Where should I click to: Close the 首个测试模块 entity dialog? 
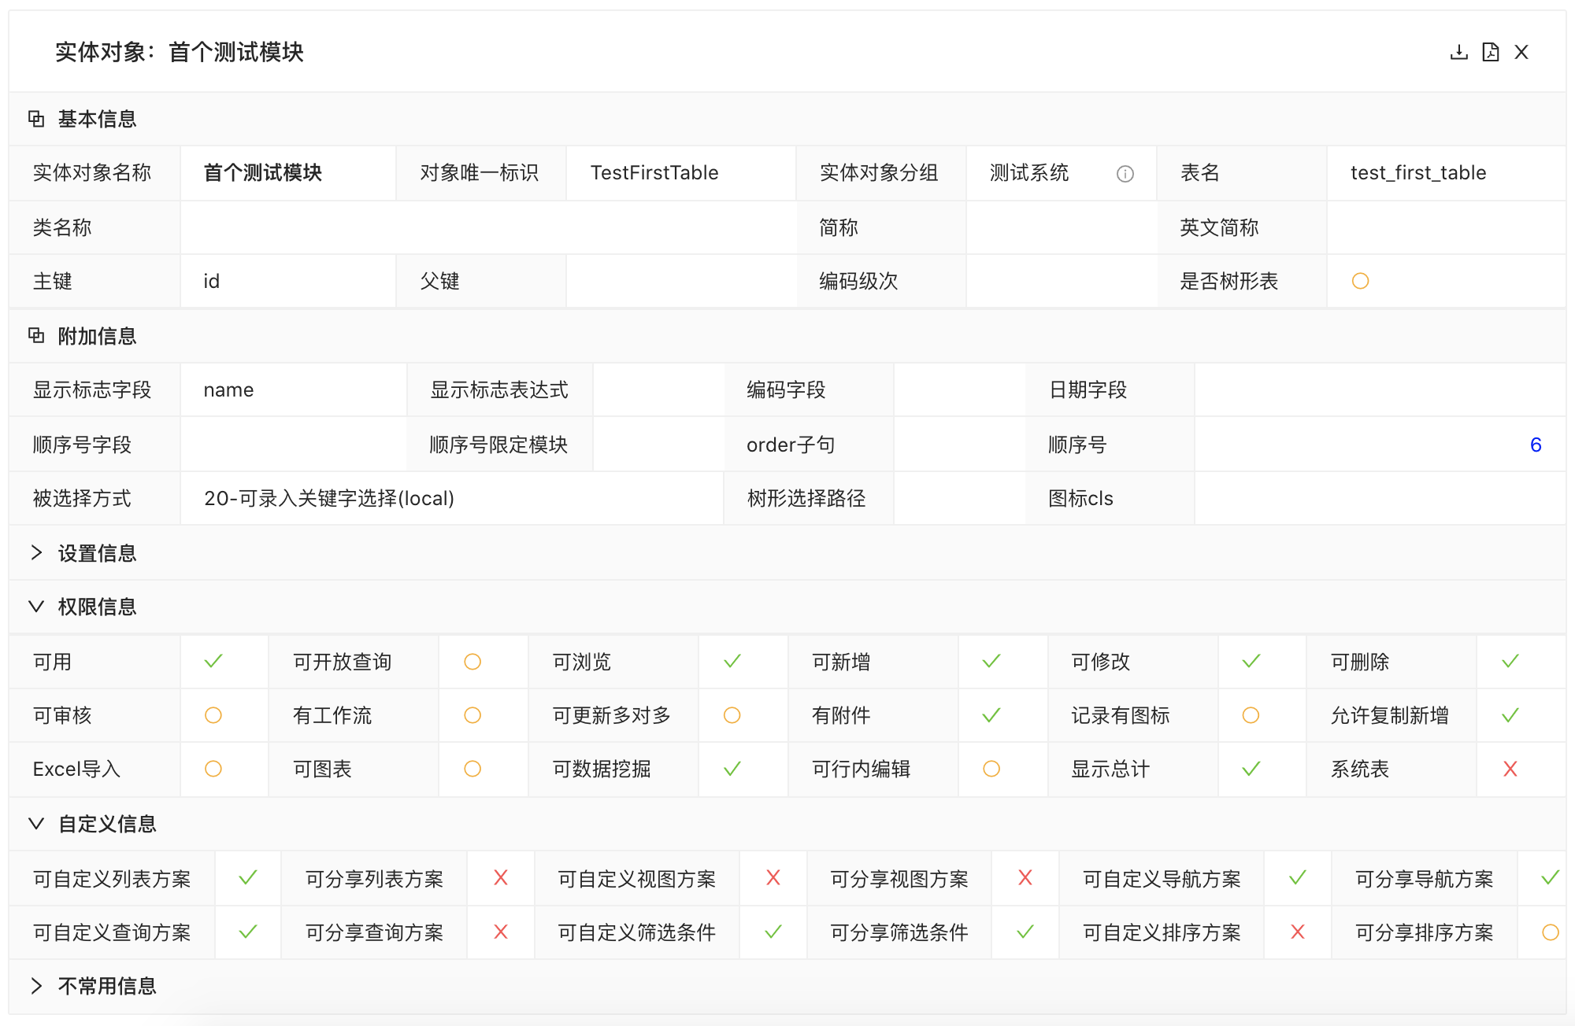(1521, 52)
